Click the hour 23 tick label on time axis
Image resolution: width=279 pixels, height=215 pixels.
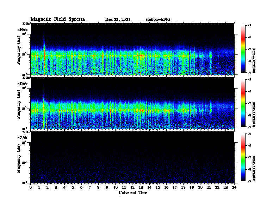pyautogui.click(x=225, y=187)
